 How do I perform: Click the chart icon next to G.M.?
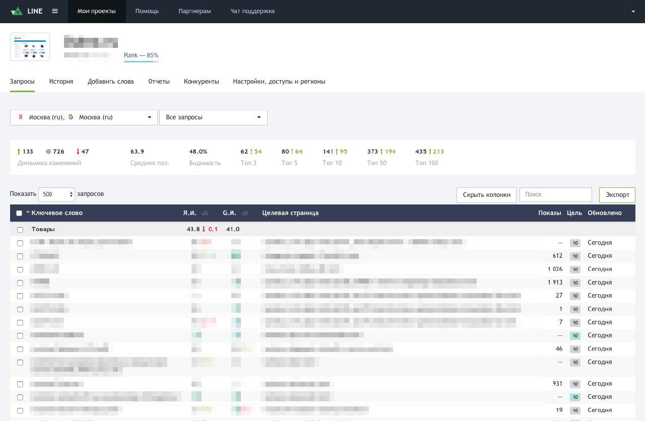click(x=245, y=214)
